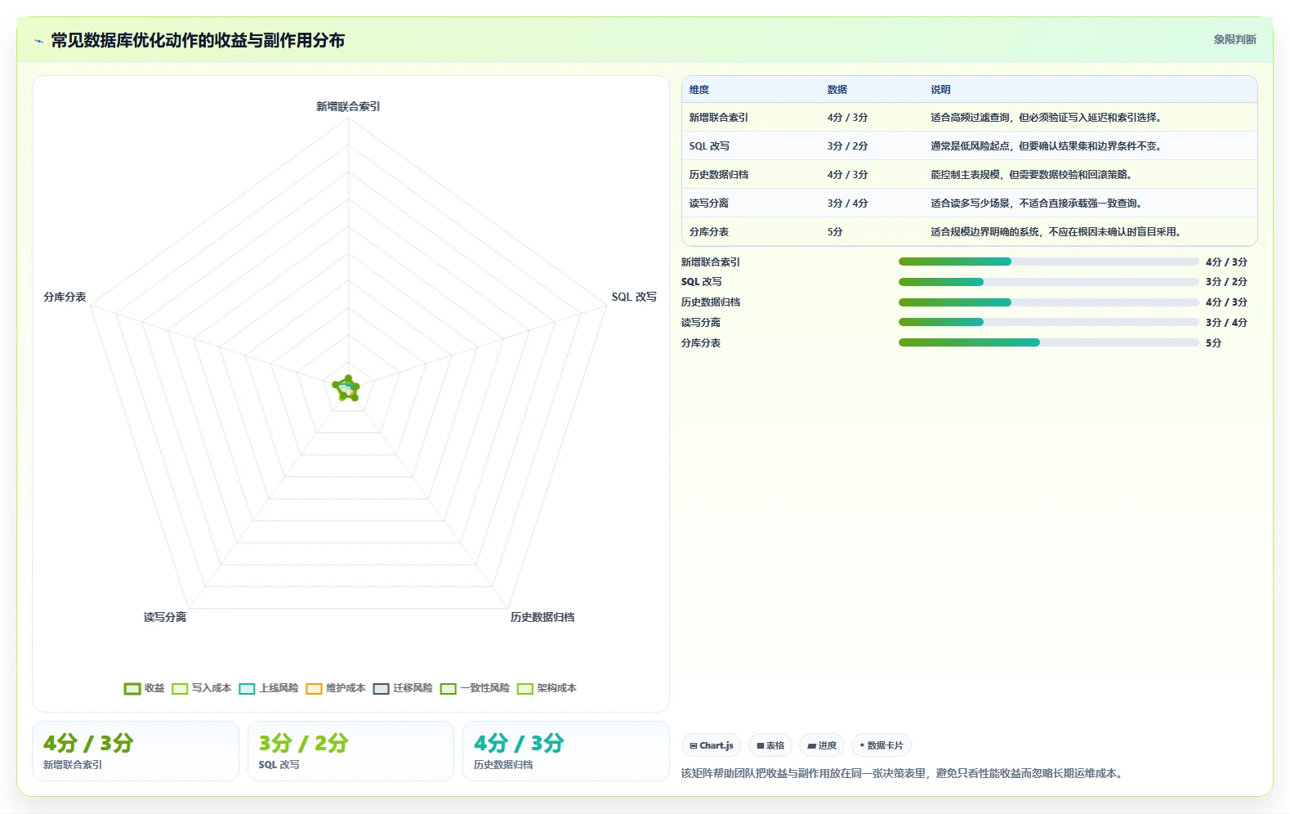The width and height of the screenshot is (1290, 814).
Task: Click the radar axis label SQL 改写
Action: tap(634, 297)
